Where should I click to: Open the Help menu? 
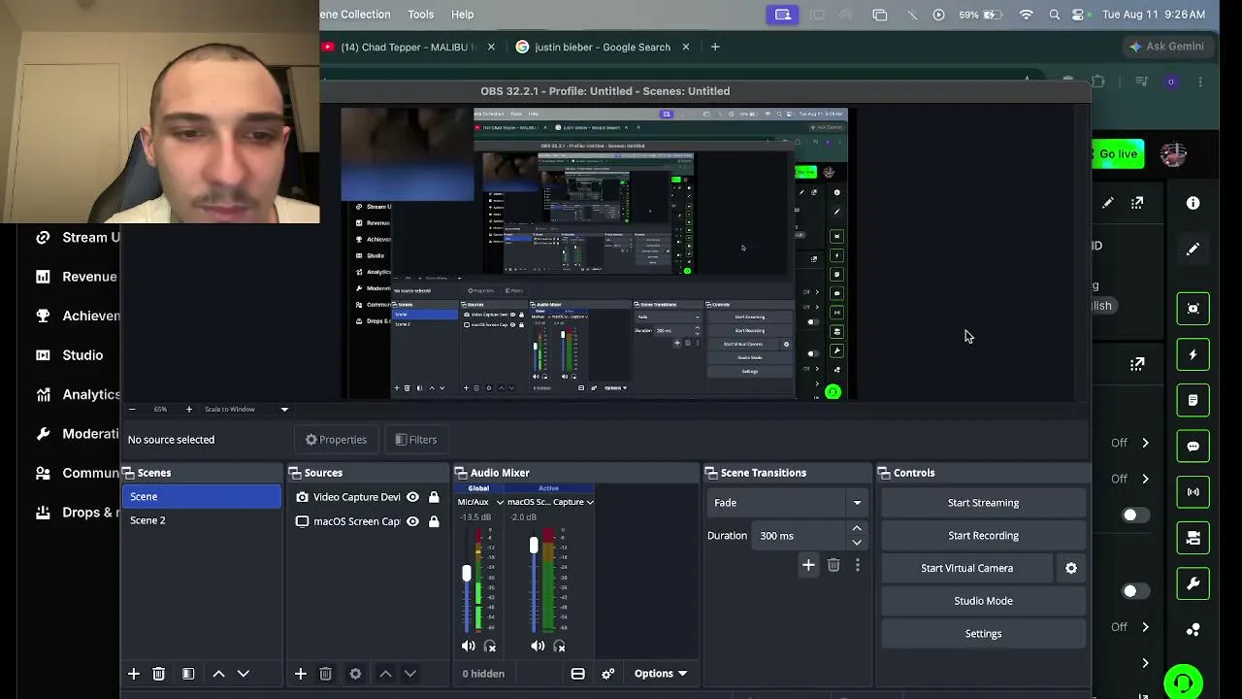coord(463,15)
